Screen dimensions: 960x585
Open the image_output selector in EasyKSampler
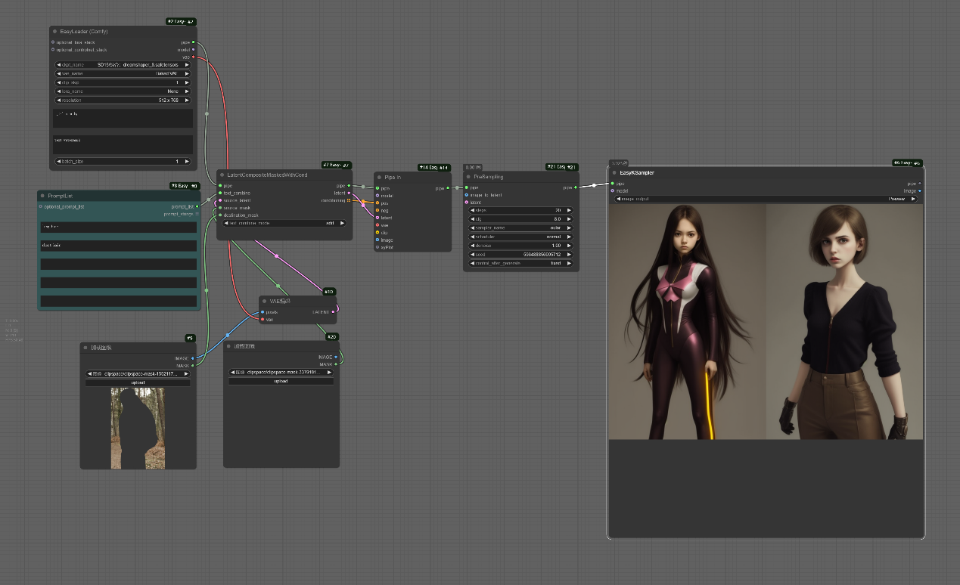tap(766, 199)
